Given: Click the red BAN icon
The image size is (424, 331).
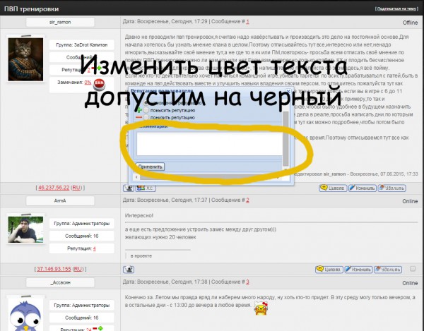Looking at the screenshot, I should 99,84.
